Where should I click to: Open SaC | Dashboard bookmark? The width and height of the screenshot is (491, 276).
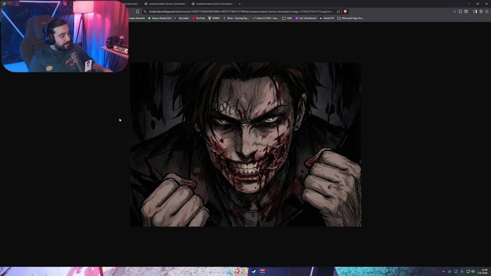[x=306, y=18]
